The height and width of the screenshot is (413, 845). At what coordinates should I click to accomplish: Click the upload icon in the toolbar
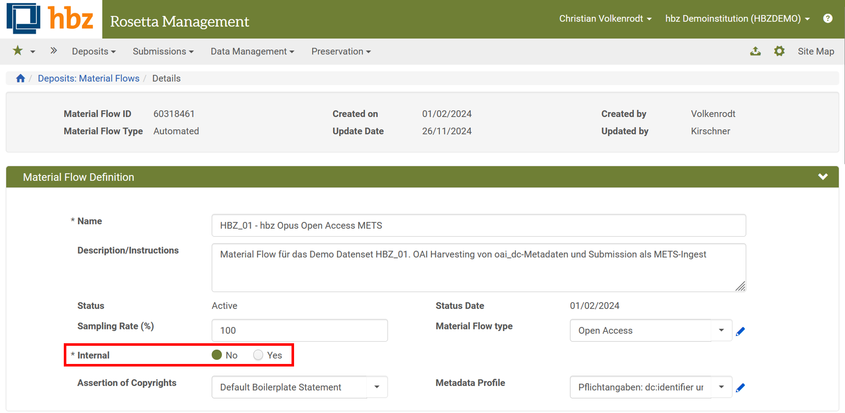tap(756, 51)
